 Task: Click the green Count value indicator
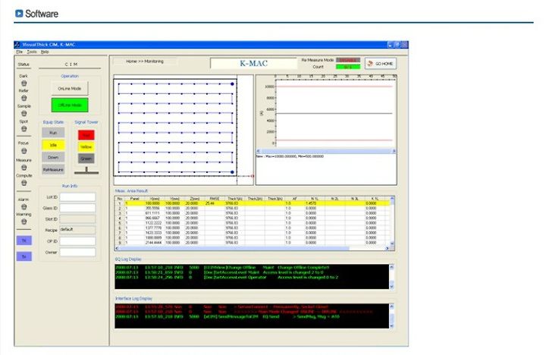[x=348, y=67]
